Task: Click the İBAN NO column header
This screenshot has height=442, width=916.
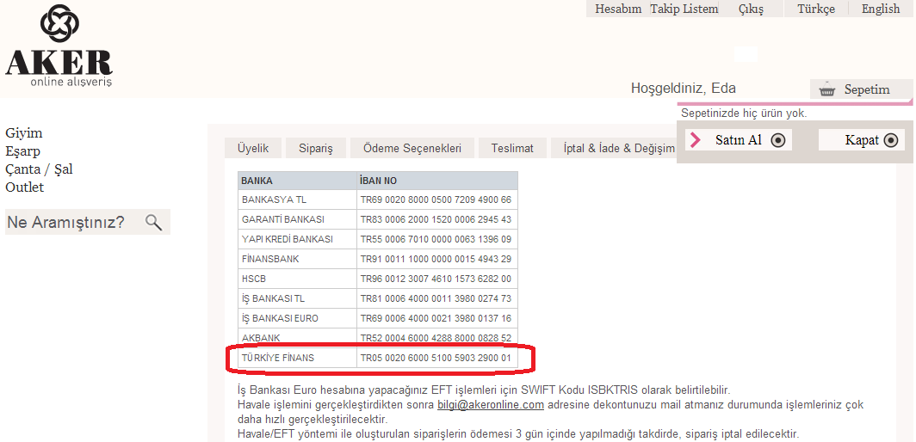Action: (437, 181)
